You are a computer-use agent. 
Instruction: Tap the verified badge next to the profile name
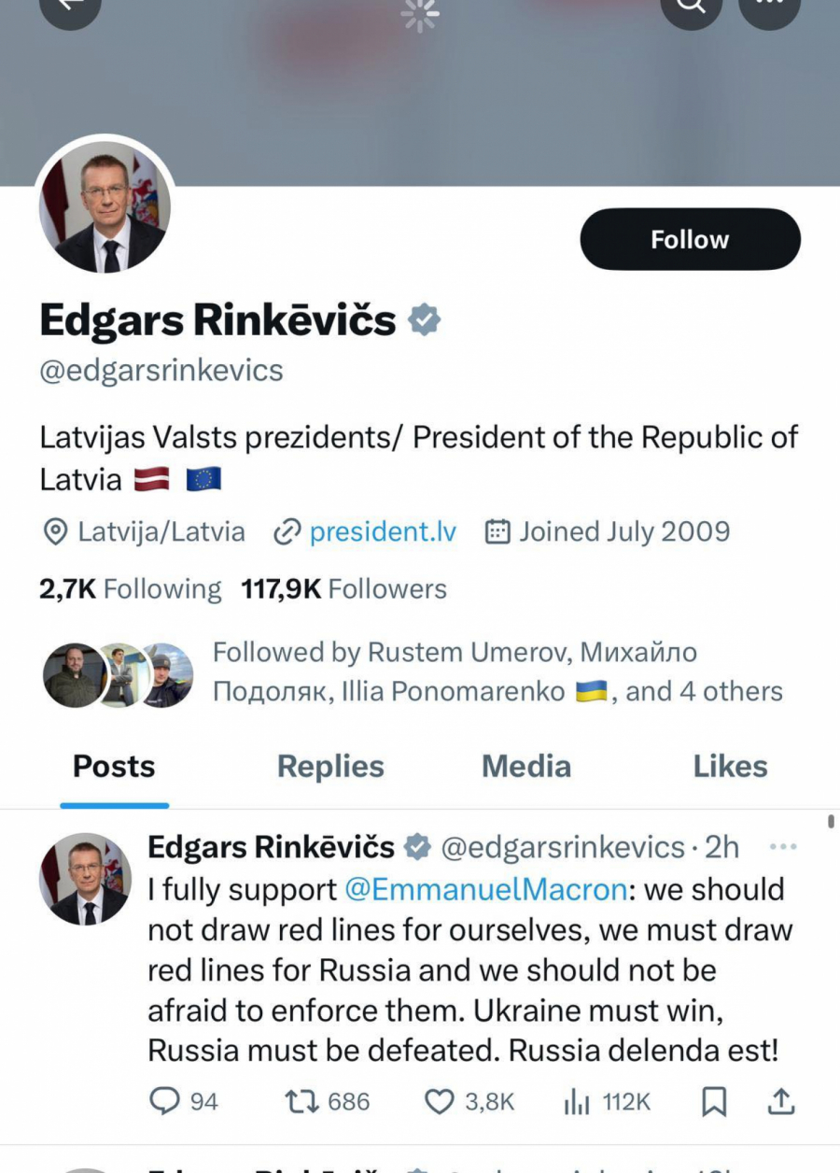426,318
